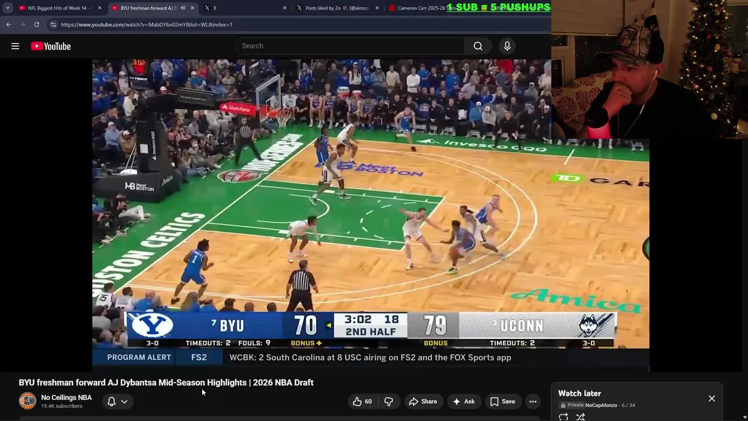Open the No Ceilings NBA channel link

pos(66,398)
